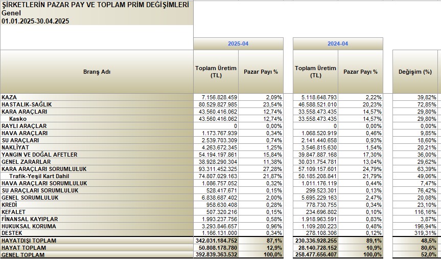Click the 2024-04 period column header

[337, 44]
